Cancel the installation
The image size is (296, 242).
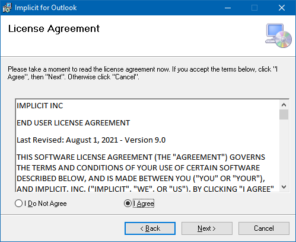coord(264,228)
